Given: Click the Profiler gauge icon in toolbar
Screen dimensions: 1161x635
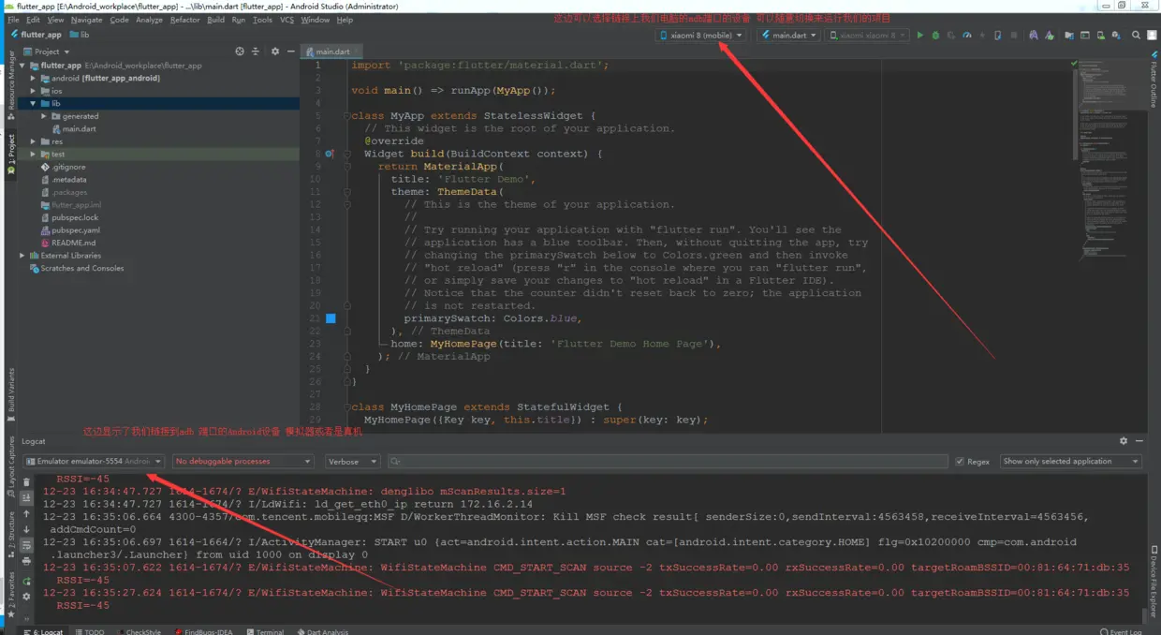Looking at the screenshot, I should tap(967, 36).
